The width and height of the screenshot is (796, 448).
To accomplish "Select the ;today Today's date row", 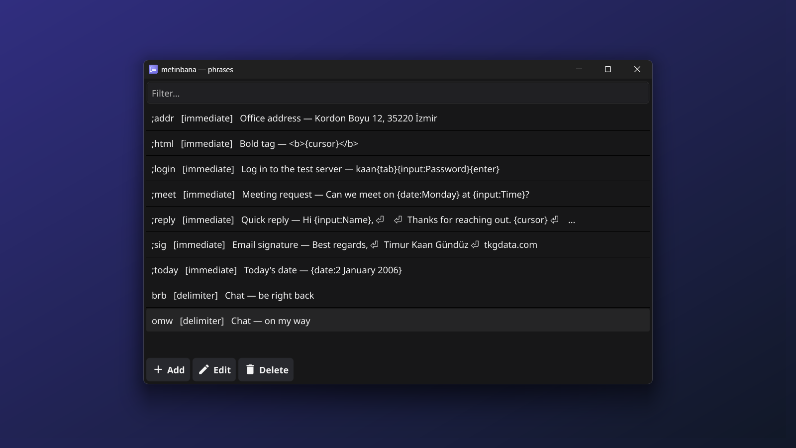I will pyautogui.click(x=398, y=270).
